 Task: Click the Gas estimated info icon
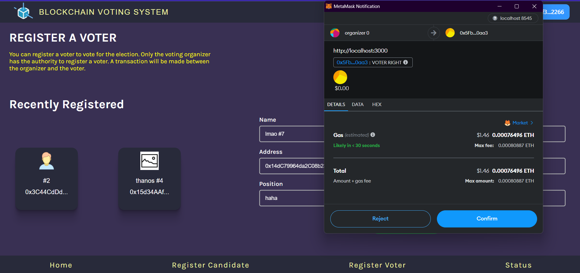click(373, 135)
